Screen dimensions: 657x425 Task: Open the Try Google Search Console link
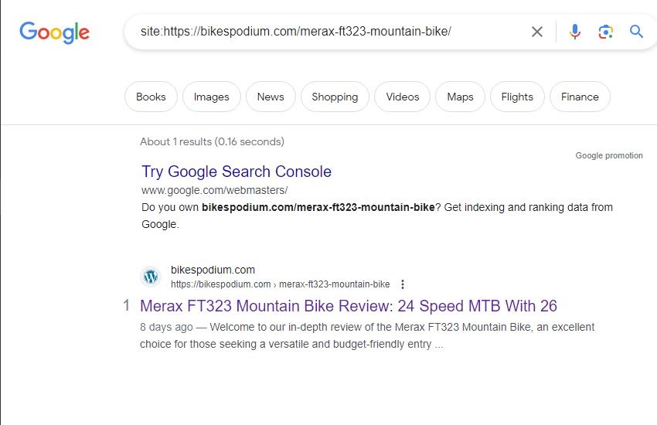(x=237, y=172)
